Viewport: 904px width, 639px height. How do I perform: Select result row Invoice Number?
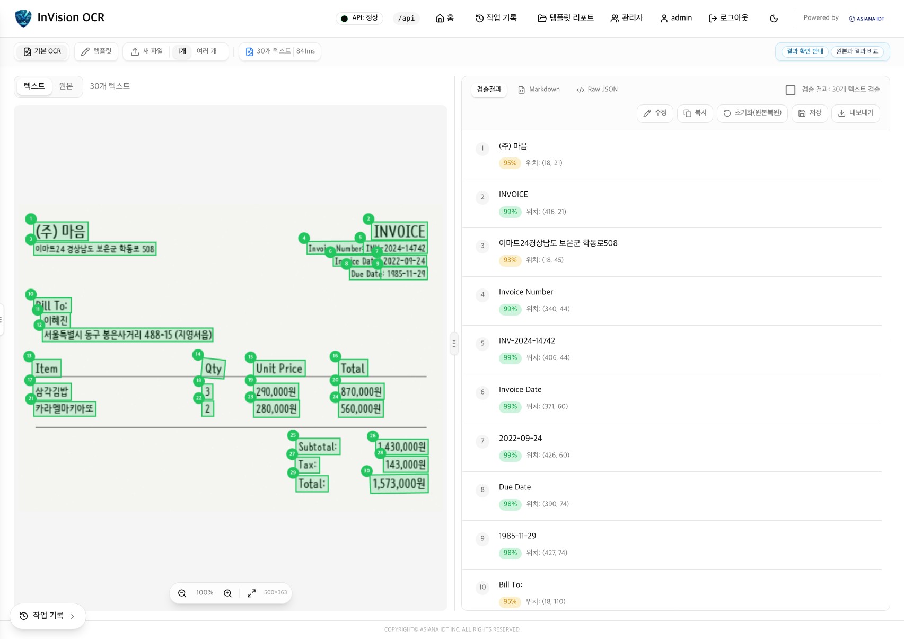click(x=672, y=301)
